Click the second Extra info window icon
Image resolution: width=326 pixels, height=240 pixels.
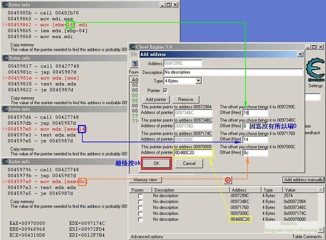pos(5,58)
